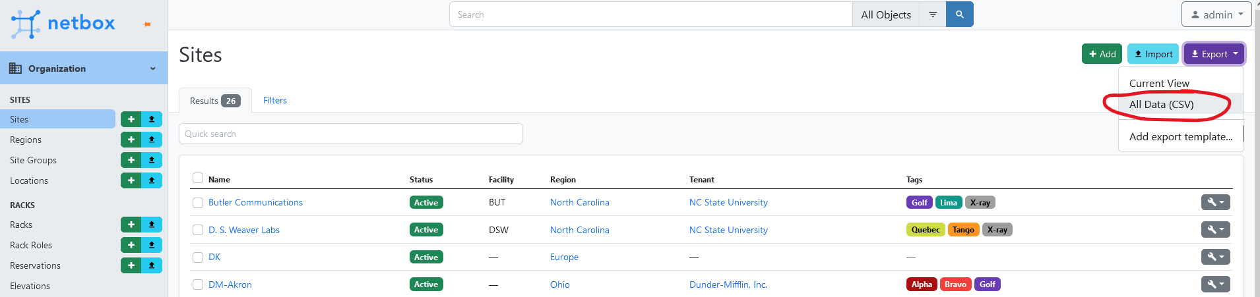
Task: Click the blue search magnifier button
Action: tap(959, 14)
